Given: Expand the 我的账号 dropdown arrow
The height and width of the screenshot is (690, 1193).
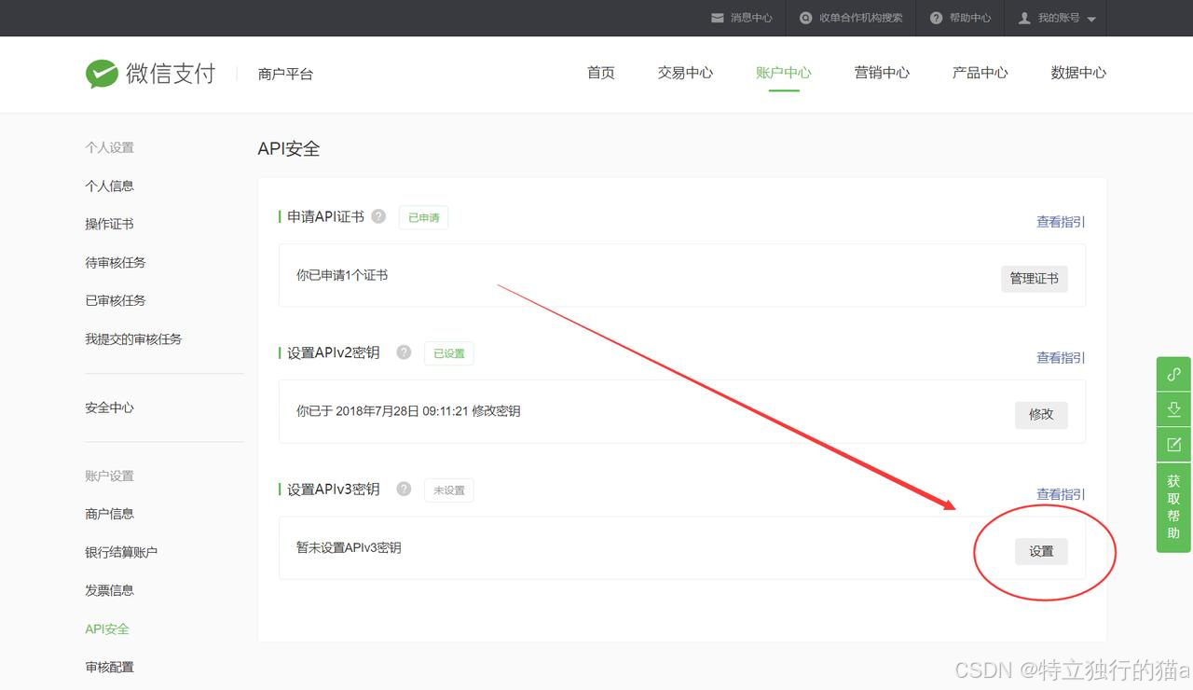Looking at the screenshot, I should pyautogui.click(x=1091, y=19).
